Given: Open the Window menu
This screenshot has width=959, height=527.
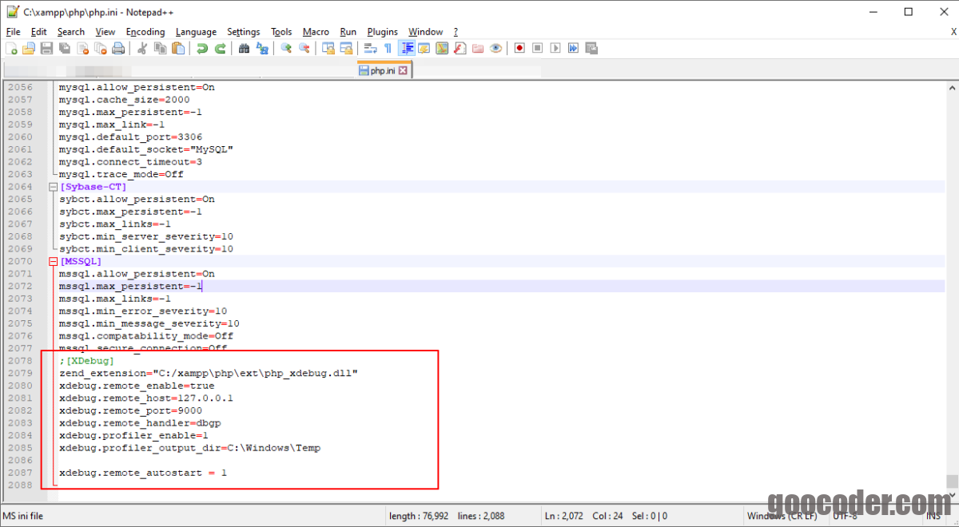Looking at the screenshot, I should (425, 32).
